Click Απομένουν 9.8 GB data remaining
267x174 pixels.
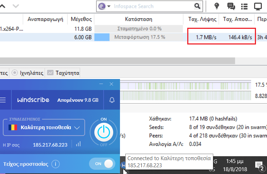(x=78, y=100)
